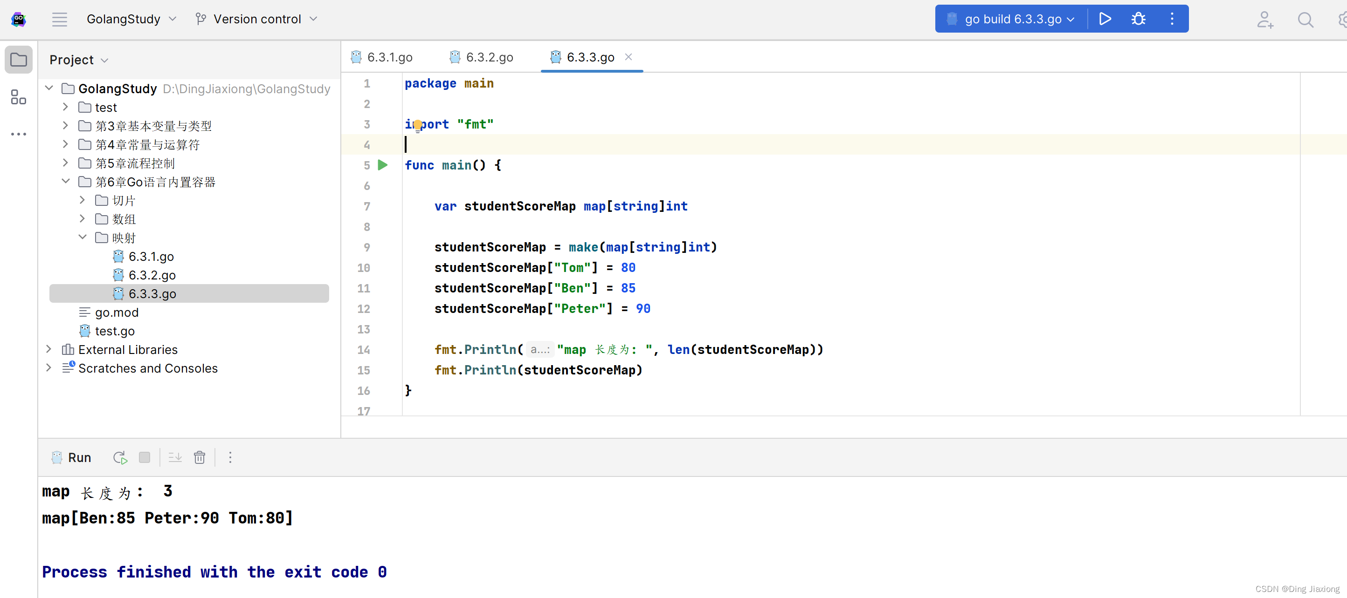
Task: Open Search Everywhere magnifier
Action: pos(1305,20)
